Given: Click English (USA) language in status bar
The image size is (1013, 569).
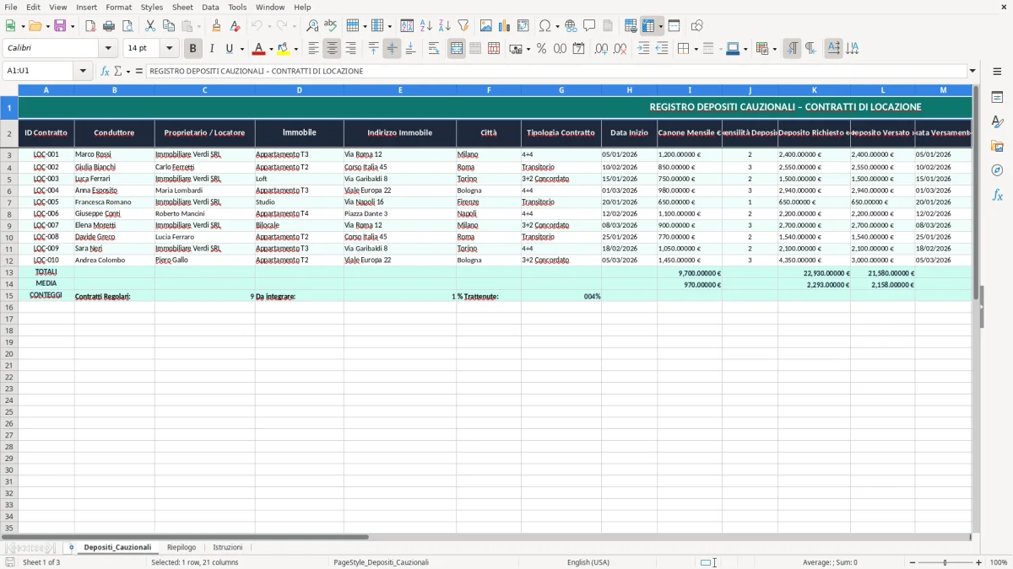Looking at the screenshot, I should (588, 562).
